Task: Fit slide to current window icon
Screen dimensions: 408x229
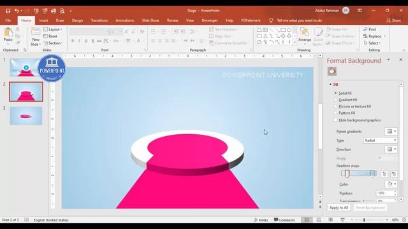Action: (x=404, y=220)
